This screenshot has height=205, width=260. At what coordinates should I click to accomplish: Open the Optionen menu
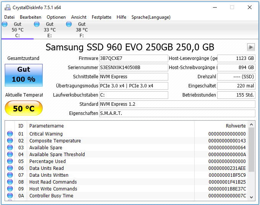56,17
